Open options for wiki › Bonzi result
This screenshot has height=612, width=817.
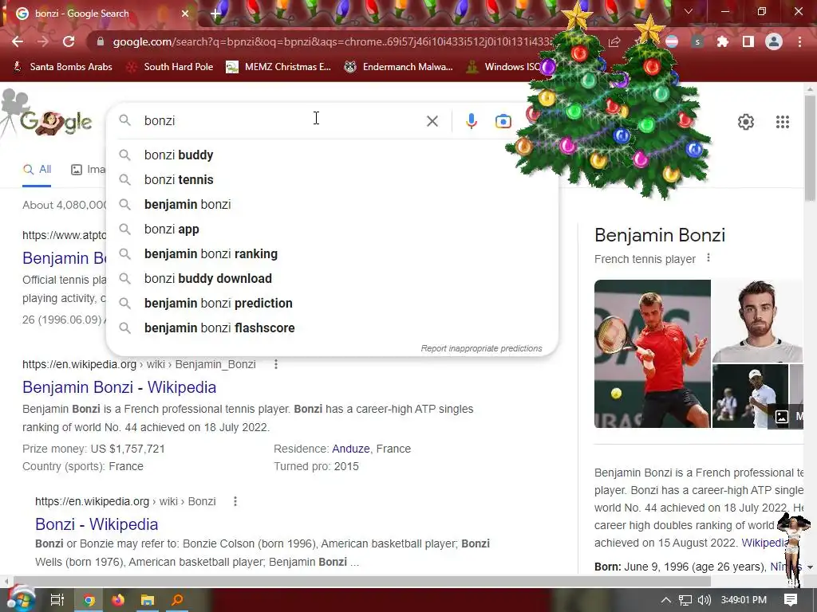click(x=235, y=501)
